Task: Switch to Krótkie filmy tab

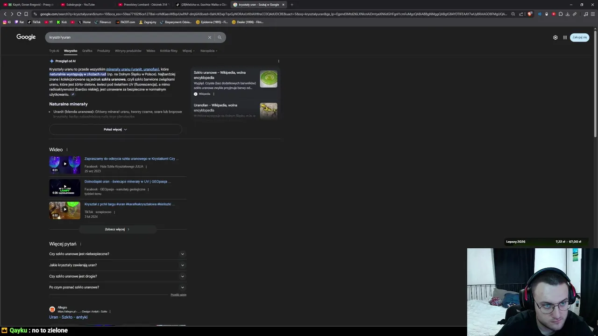Action: point(169,51)
